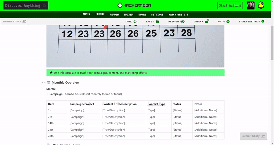Toggle the Unlock padlock icon
Screen dimensions: 274x145
coord(207,21)
